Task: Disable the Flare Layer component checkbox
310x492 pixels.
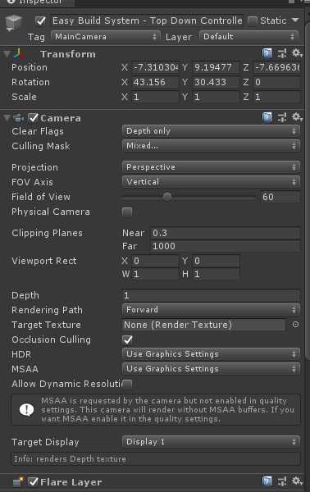Action: click(x=33, y=481)
